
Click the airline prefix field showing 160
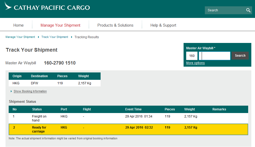point(192,56)
